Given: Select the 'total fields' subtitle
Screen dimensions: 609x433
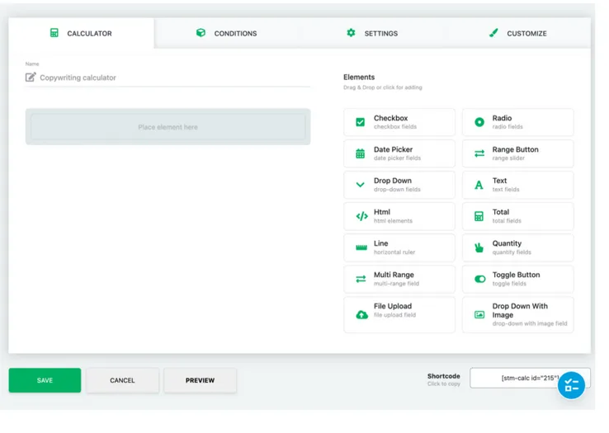Looking at the screenshot, I should [507, 221].
